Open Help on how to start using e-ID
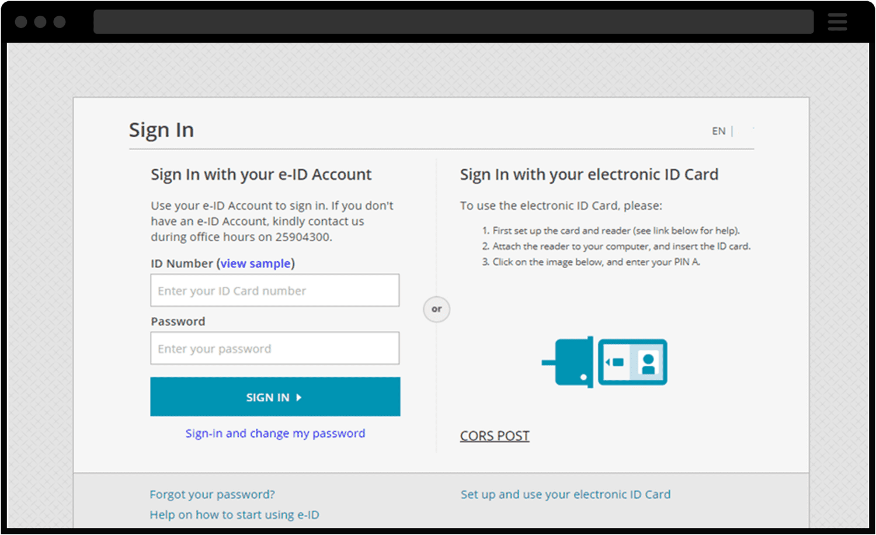876x535 pixels. 234,515
